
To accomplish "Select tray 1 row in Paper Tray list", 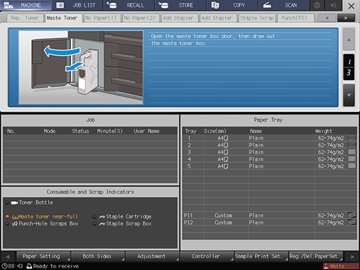I will point(269,138).
